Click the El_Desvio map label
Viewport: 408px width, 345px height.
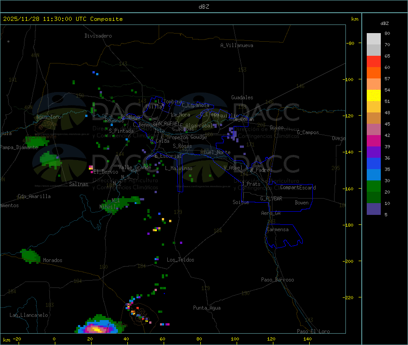pos(106,172)
